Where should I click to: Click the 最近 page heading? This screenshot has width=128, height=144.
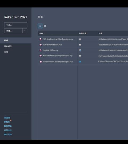[40, 17]
